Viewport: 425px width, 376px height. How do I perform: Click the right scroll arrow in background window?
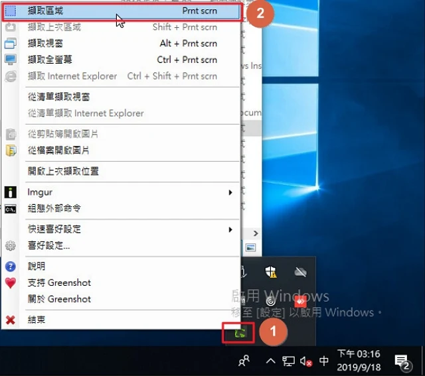pos(255,233)
